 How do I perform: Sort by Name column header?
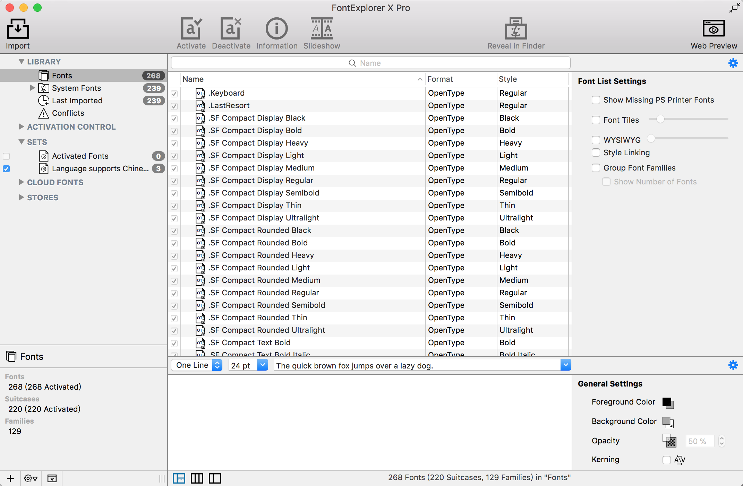[x=302, y=79]
